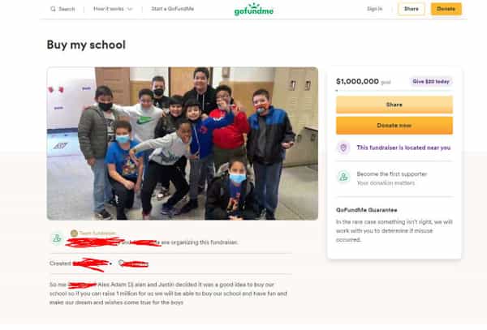The image size is (487, 330).
Task: Click the organizer avatar icon
Action: pyautogui.click(x=57, y=238)
